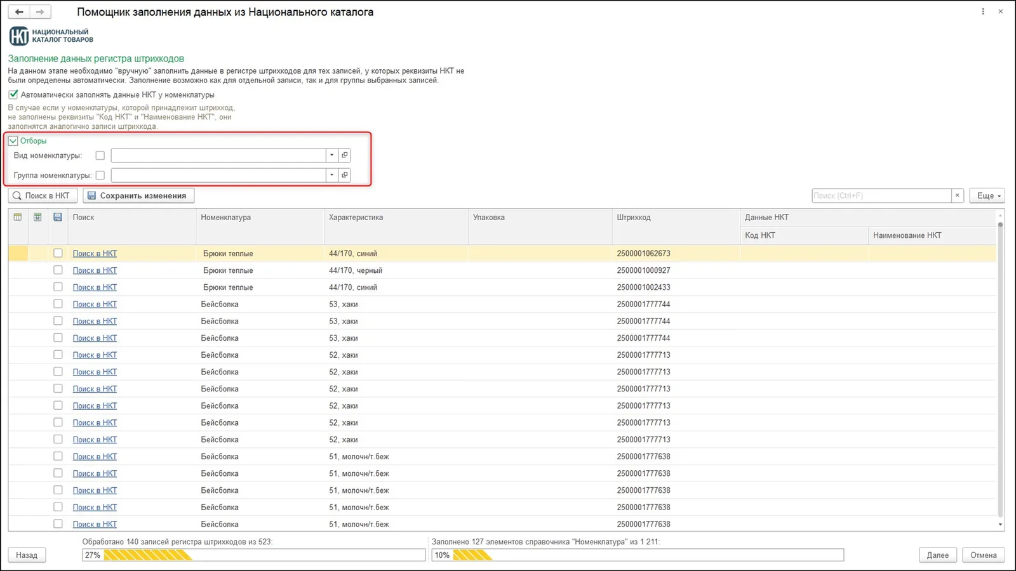Enable the Группа номенклатуры filter checkbox
The image size is (1016, 571).
pyautogui.click(x=100, y=175)
